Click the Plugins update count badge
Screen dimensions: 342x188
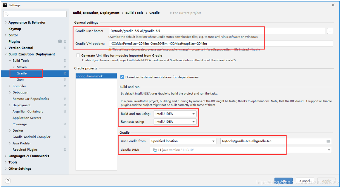60,41
